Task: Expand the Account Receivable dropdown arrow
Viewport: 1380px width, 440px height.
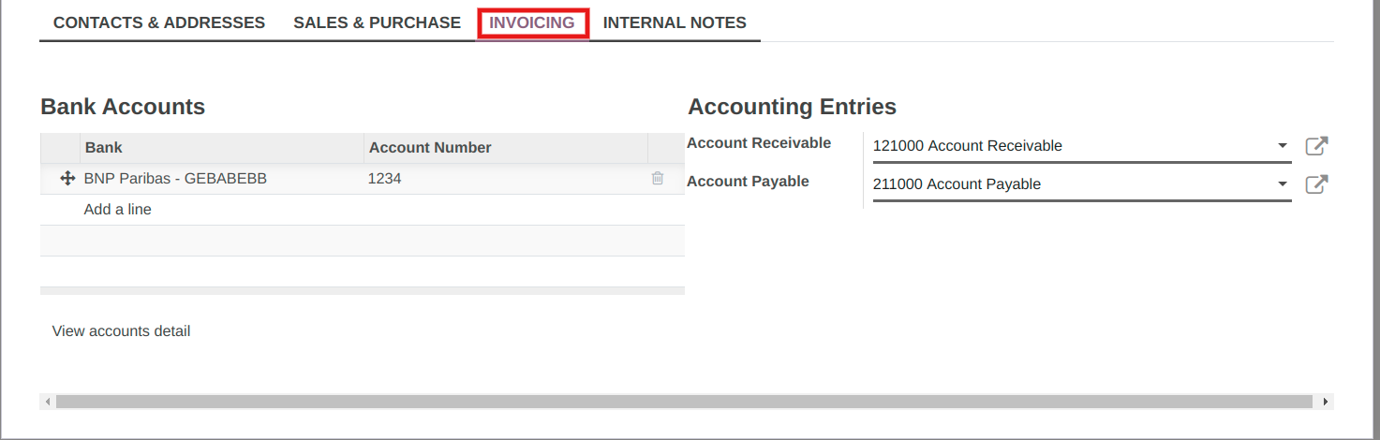Action: tap(1283, 146)
